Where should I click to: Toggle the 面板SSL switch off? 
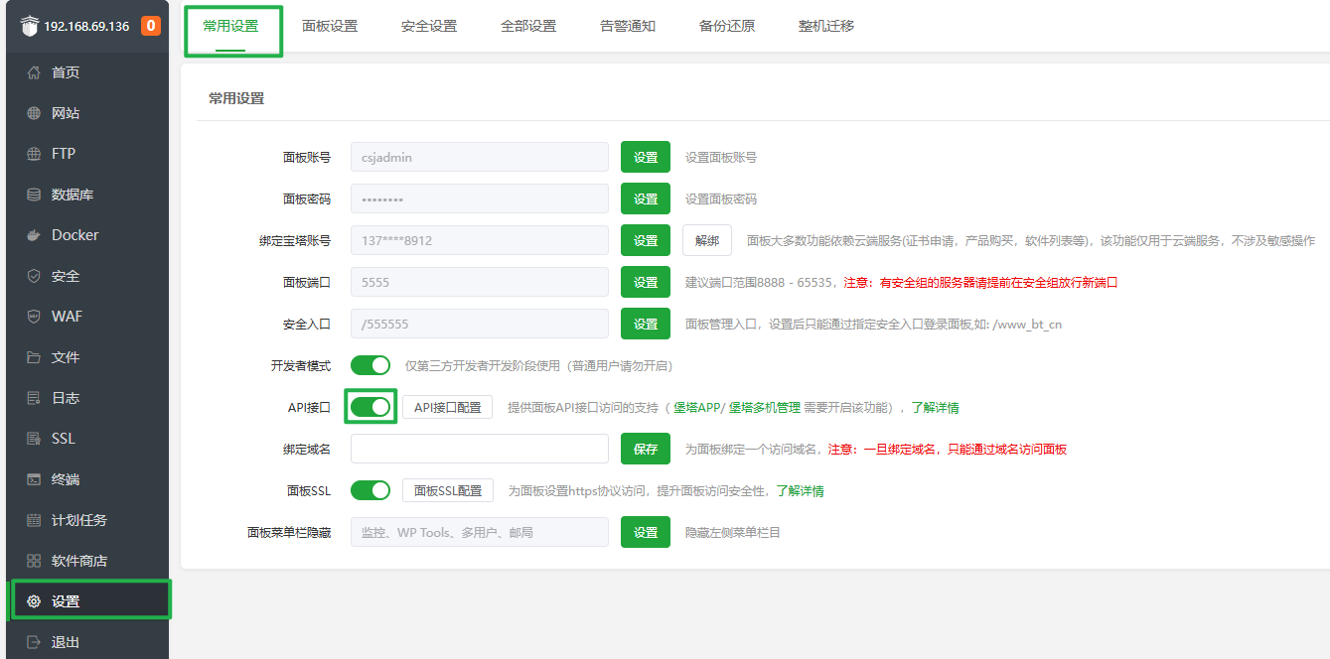pos(370,490)
